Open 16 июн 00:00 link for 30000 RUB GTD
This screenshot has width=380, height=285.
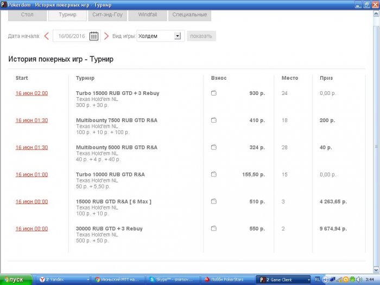pyautogui.click(x=31, y=229)
